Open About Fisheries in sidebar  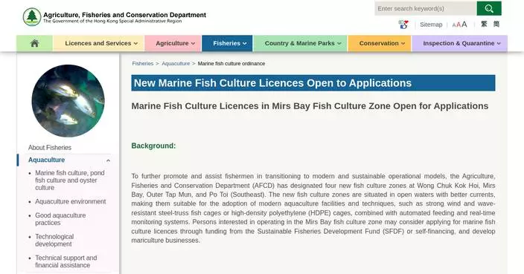coord(50,147)
